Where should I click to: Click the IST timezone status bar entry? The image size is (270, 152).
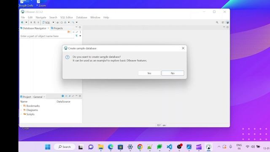[159, 125]
